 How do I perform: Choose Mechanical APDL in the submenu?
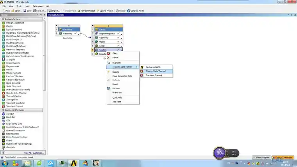coord(156,67)
